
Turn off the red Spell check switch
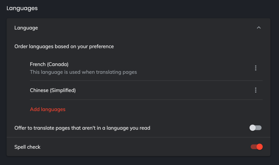(256, 147)
